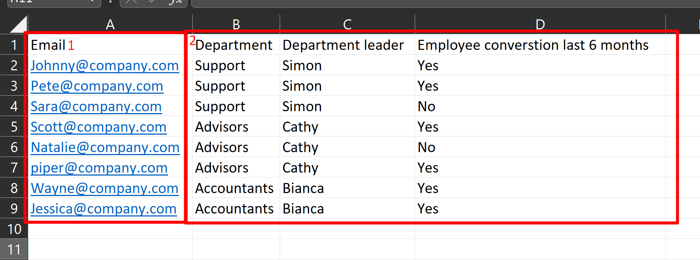The height and width of the screenshot is (260, 700).
Task: Select Support cell in Pete's row
Action: pos(236,86)
